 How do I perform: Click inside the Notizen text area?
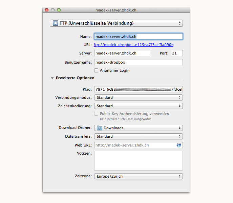(x=138, y=160)
